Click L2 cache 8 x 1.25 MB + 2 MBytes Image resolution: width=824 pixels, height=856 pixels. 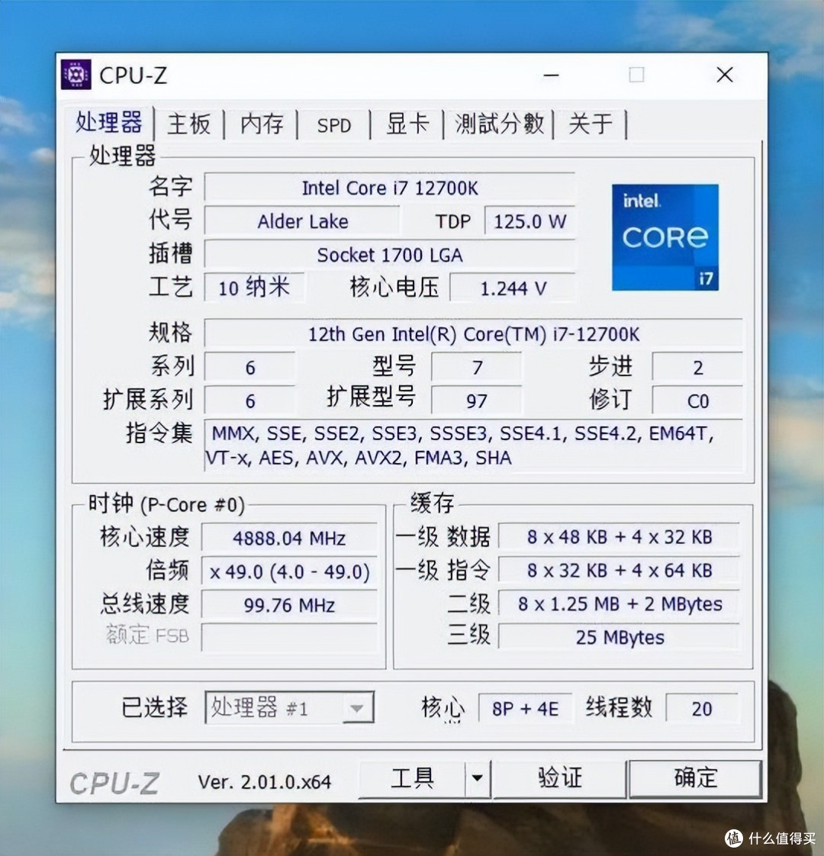pyautogui.click(x=620, y=603)
